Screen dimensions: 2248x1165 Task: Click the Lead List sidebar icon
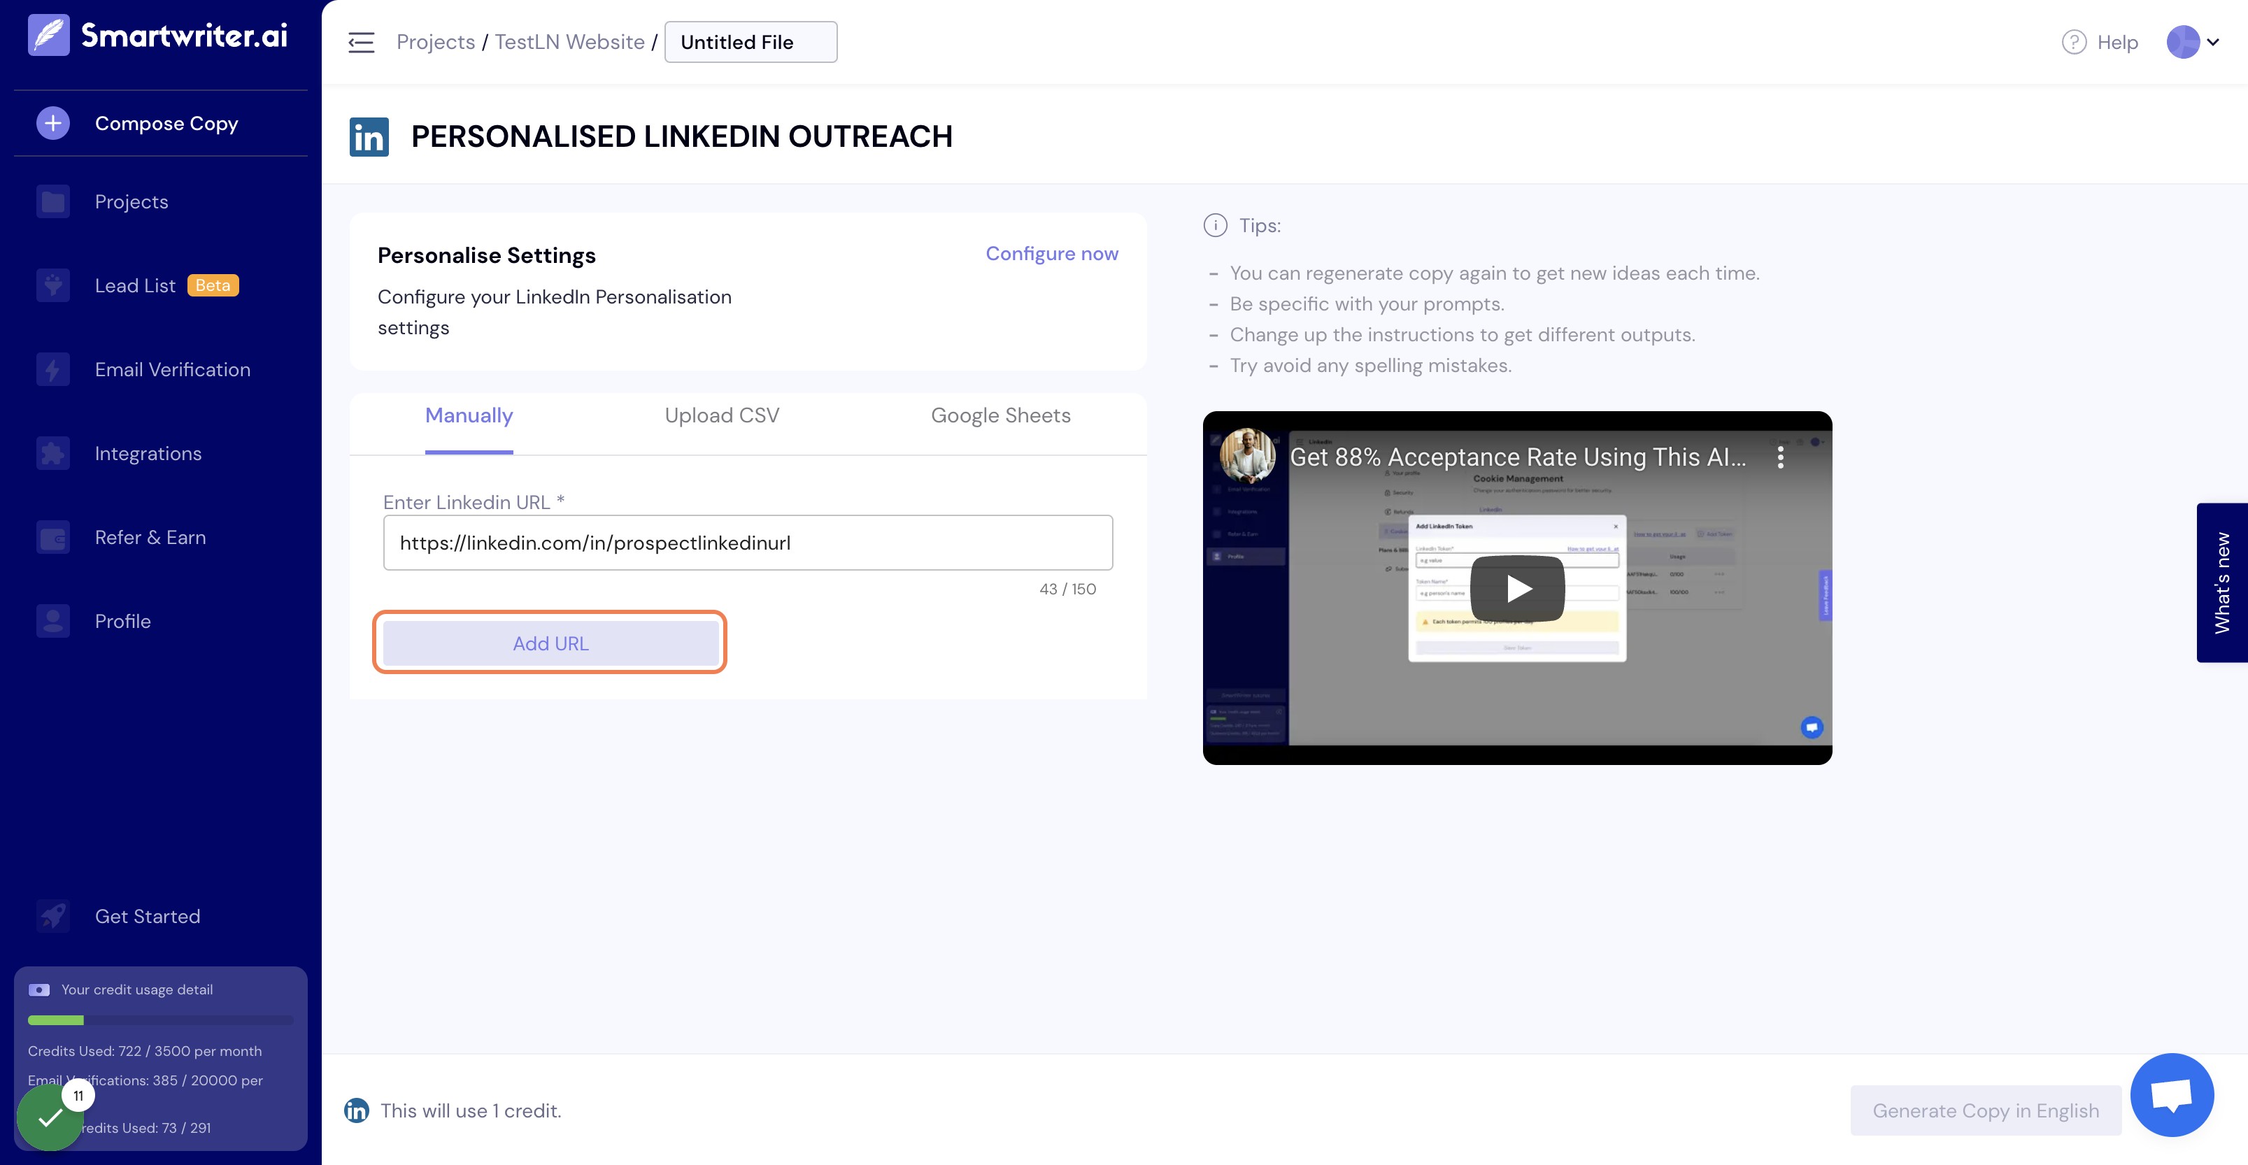53,285
